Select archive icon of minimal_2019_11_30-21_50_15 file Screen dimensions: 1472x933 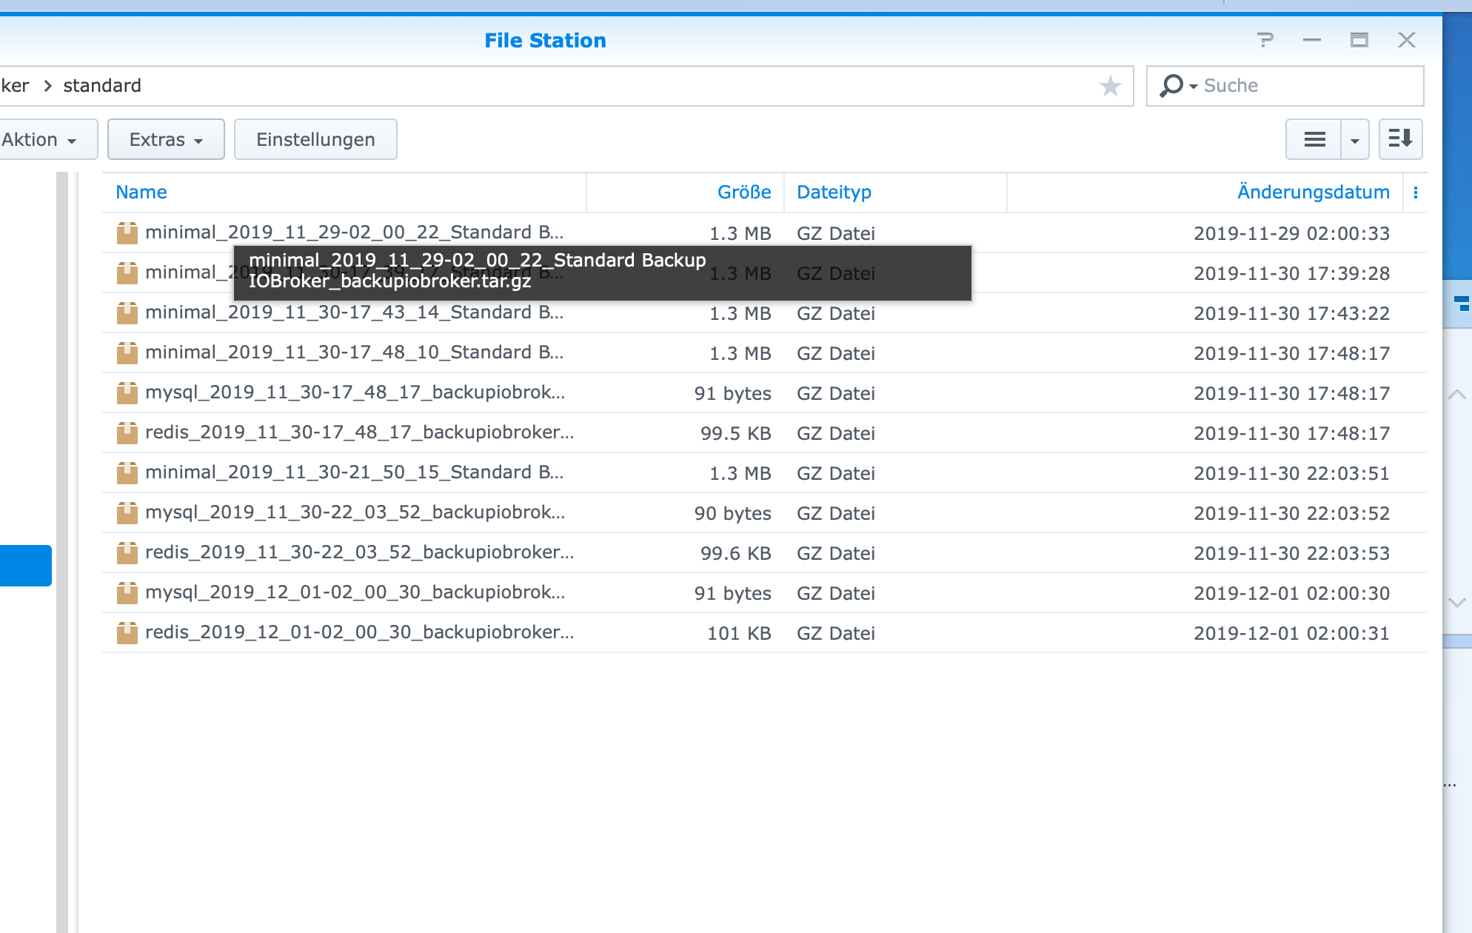pyautogui.click(x=127, y=473)
